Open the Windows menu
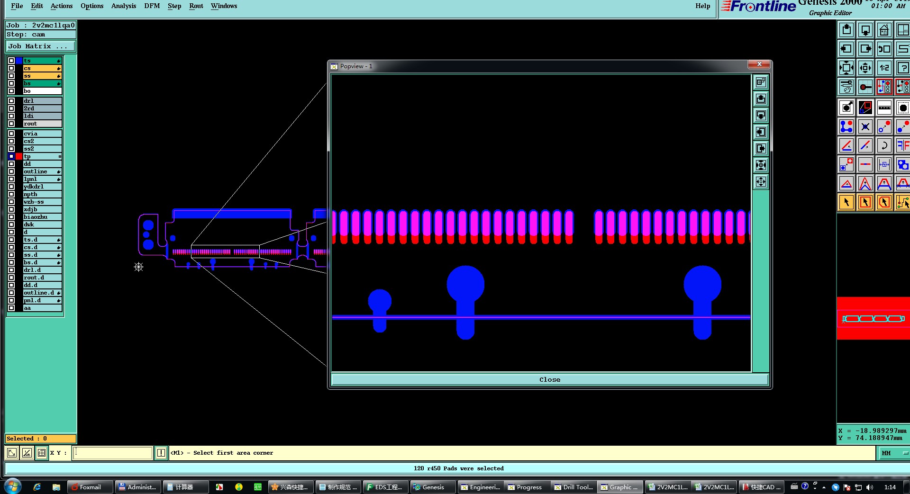The width and height of the screenshot is (910, 494). (x=224, y=6)
